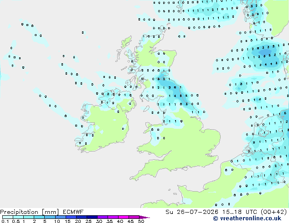Image resolution: width=289 pixels, height=223 pixels.
Task: Click the 0.5–1 mm legend swatch
Action: (x=18, y=217)
